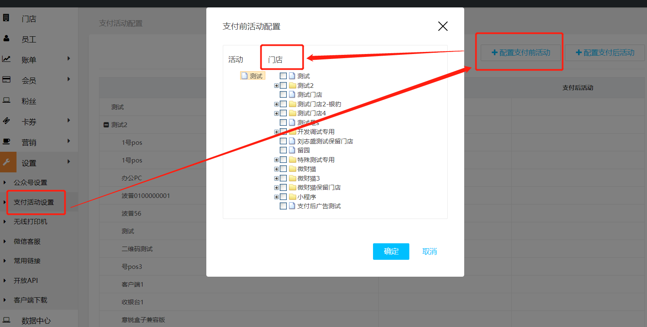
Task: Check the 测试门店 store checkbox
Action: click(283, 94)
